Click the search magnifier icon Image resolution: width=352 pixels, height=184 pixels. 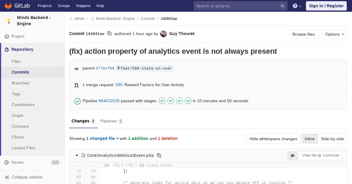click(x=282, y=6)
